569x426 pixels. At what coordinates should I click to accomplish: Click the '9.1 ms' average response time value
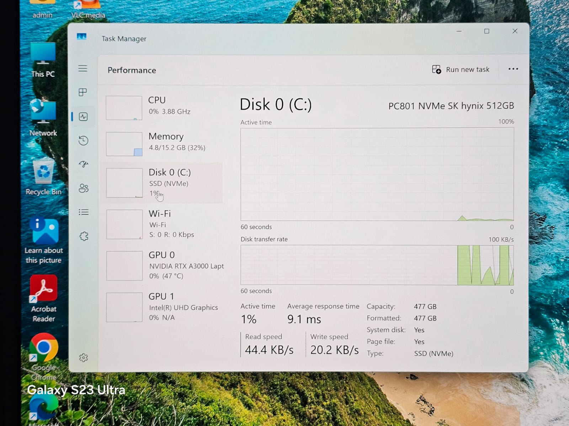coord(304,319)
